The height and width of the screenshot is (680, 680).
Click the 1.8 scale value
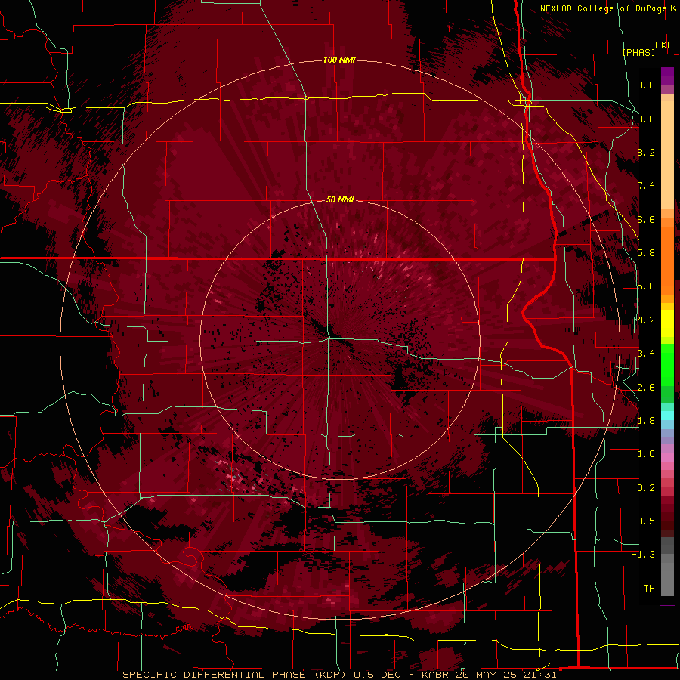pos(646,421)
